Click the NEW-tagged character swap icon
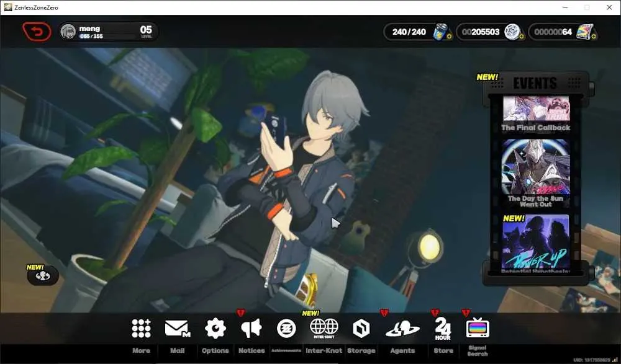This screenshot has height=364, width=621. click(43, 276)
